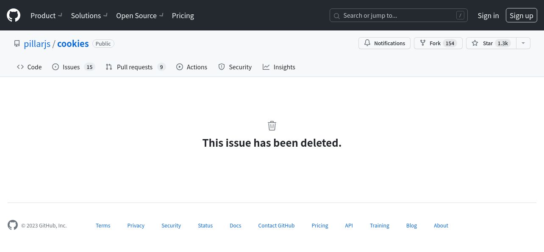The image size is (544, 252).
Task: Click the footer GitHub logo
Action: pos(13,225)
